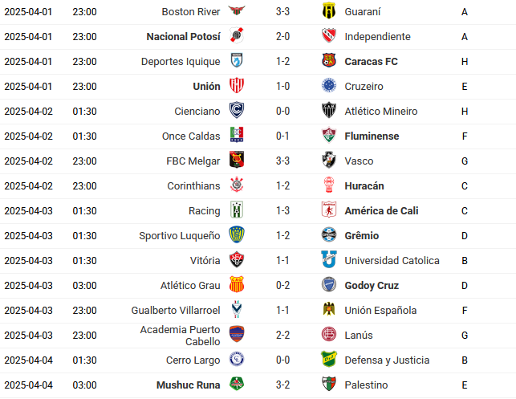Viewport: 516px width, 399px height.
Task: Click the Grêmio club badge
Action: 328,236
